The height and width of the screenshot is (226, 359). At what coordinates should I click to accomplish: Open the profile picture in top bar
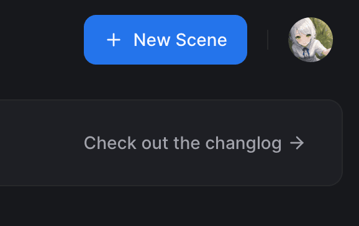pos(311,40)
